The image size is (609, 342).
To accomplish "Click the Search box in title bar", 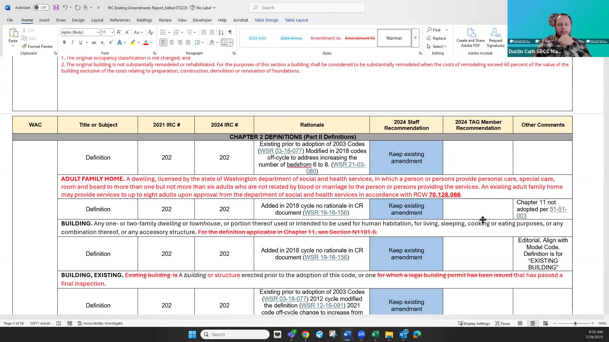I will [x=307, y=8].
